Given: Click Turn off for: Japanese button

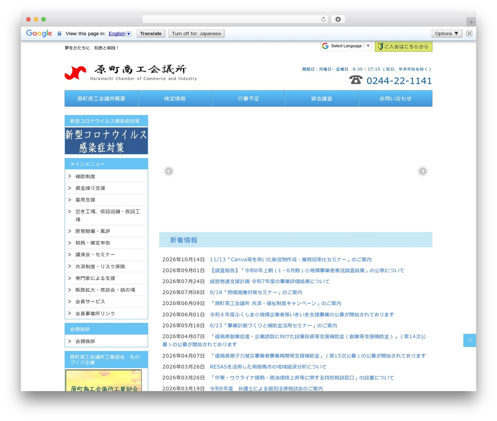Looking at the screenshot, I should pos(196,33).
